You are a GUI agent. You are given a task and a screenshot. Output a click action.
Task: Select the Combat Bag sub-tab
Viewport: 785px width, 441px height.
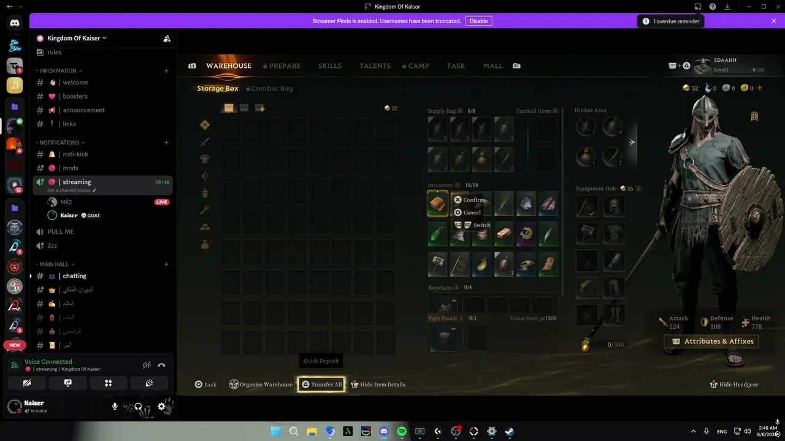click(x=269, y=89)
